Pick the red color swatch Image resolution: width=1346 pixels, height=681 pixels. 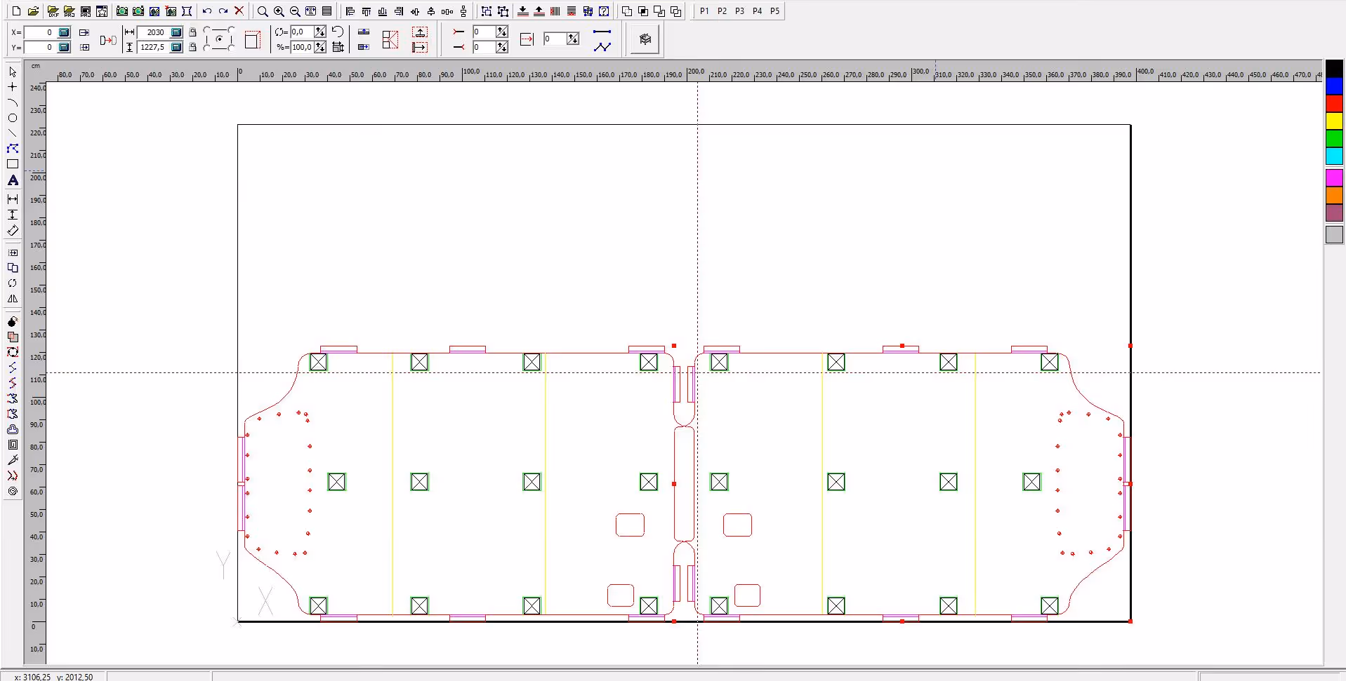tap(1334, 104)
